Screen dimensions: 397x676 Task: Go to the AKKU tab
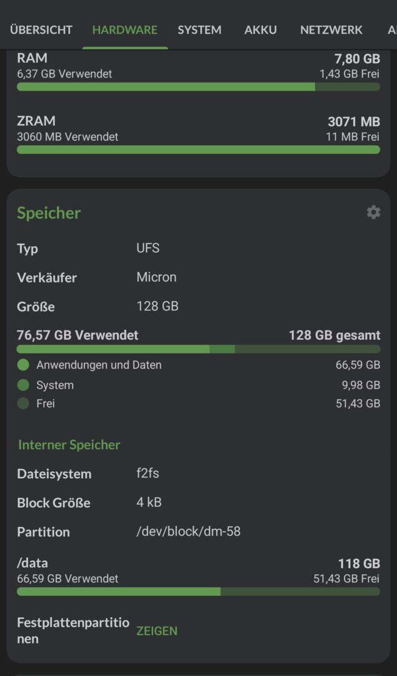[x=261, y=30]
